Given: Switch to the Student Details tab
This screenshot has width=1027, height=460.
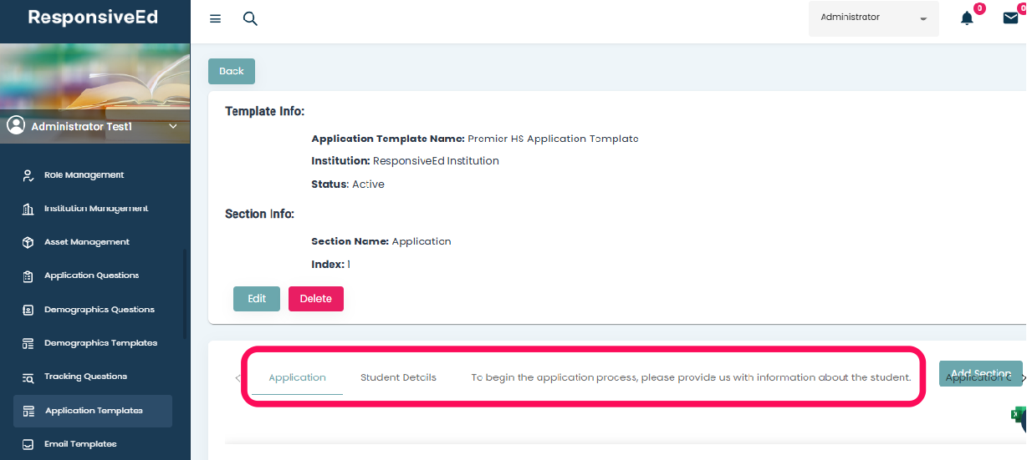Looking at the screenshot, I should [x=398, y=377].
